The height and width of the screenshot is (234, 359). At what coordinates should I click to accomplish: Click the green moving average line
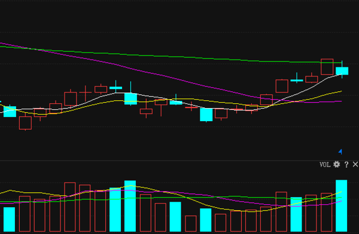coord(160,56)
